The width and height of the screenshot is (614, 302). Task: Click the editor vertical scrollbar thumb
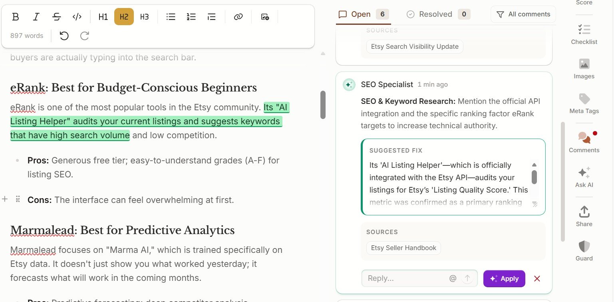point(323,105)
